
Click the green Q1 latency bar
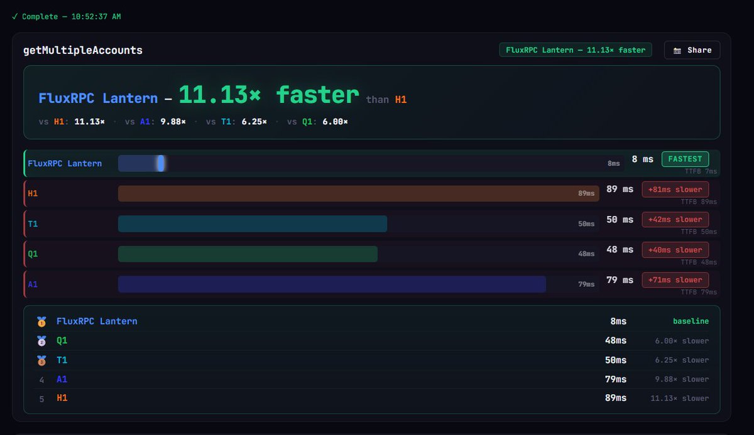coord(248,254)
